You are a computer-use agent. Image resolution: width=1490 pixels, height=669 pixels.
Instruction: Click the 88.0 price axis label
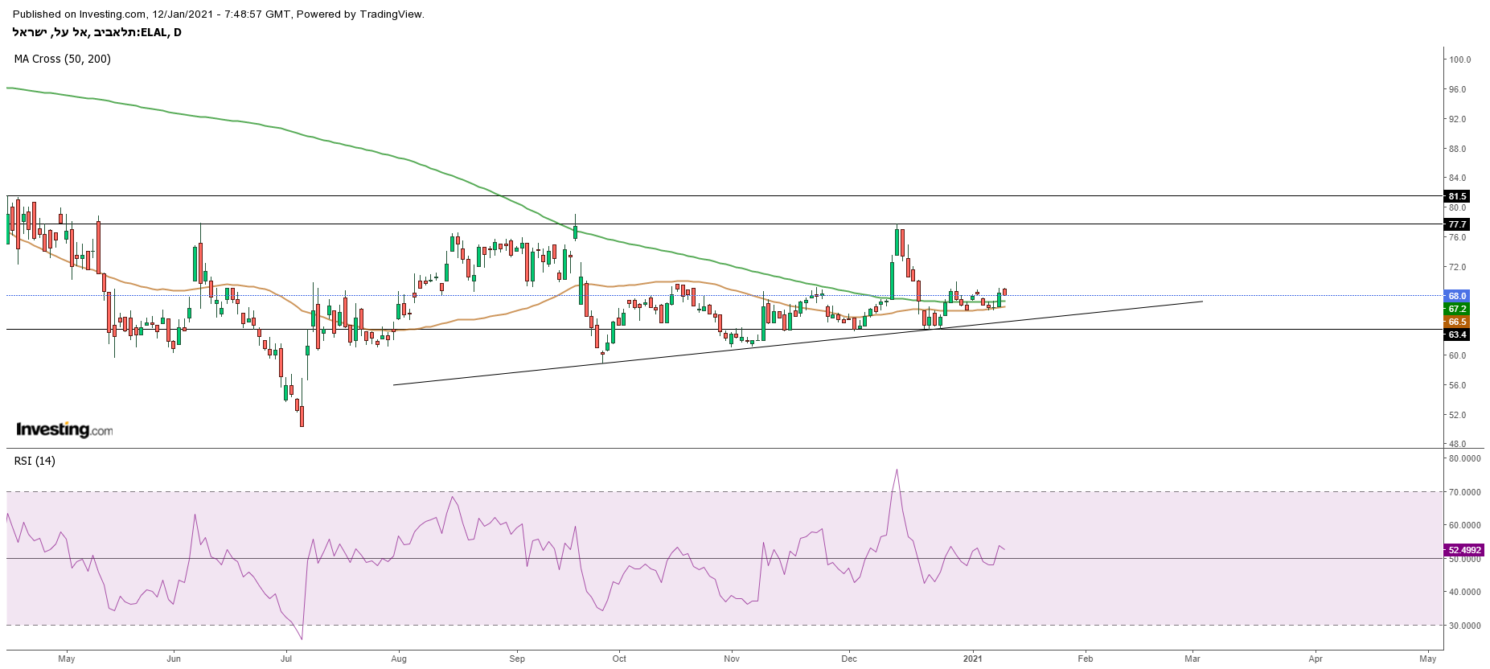(x=1457, y=149)
